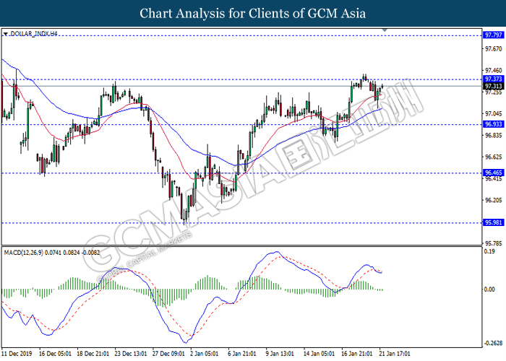Click the Chart Analysis for Clients of GCM Asia heading
506x361 pixels.
253,13
